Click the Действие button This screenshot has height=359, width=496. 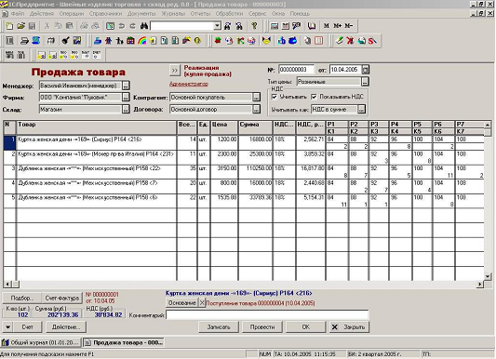pos(66,327)
